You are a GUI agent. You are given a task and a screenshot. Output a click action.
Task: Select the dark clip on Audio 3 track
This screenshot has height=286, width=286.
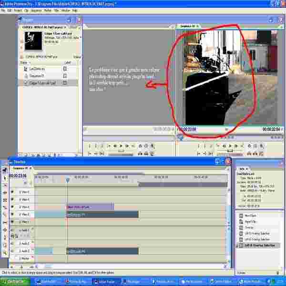(102, 251)
